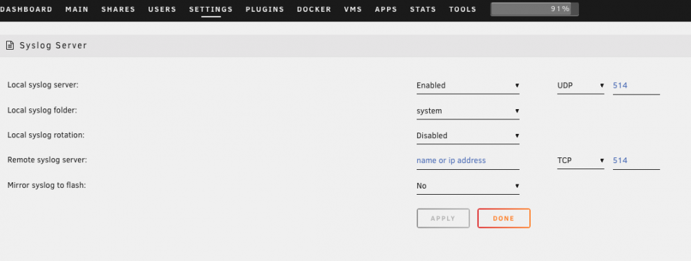Open the Local syslog server Enabled dropdown

pyautogui.click(x=468, y=86)
